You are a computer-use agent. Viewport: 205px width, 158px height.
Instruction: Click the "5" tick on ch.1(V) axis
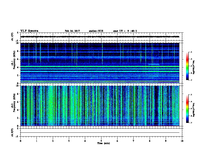point(18,33)
